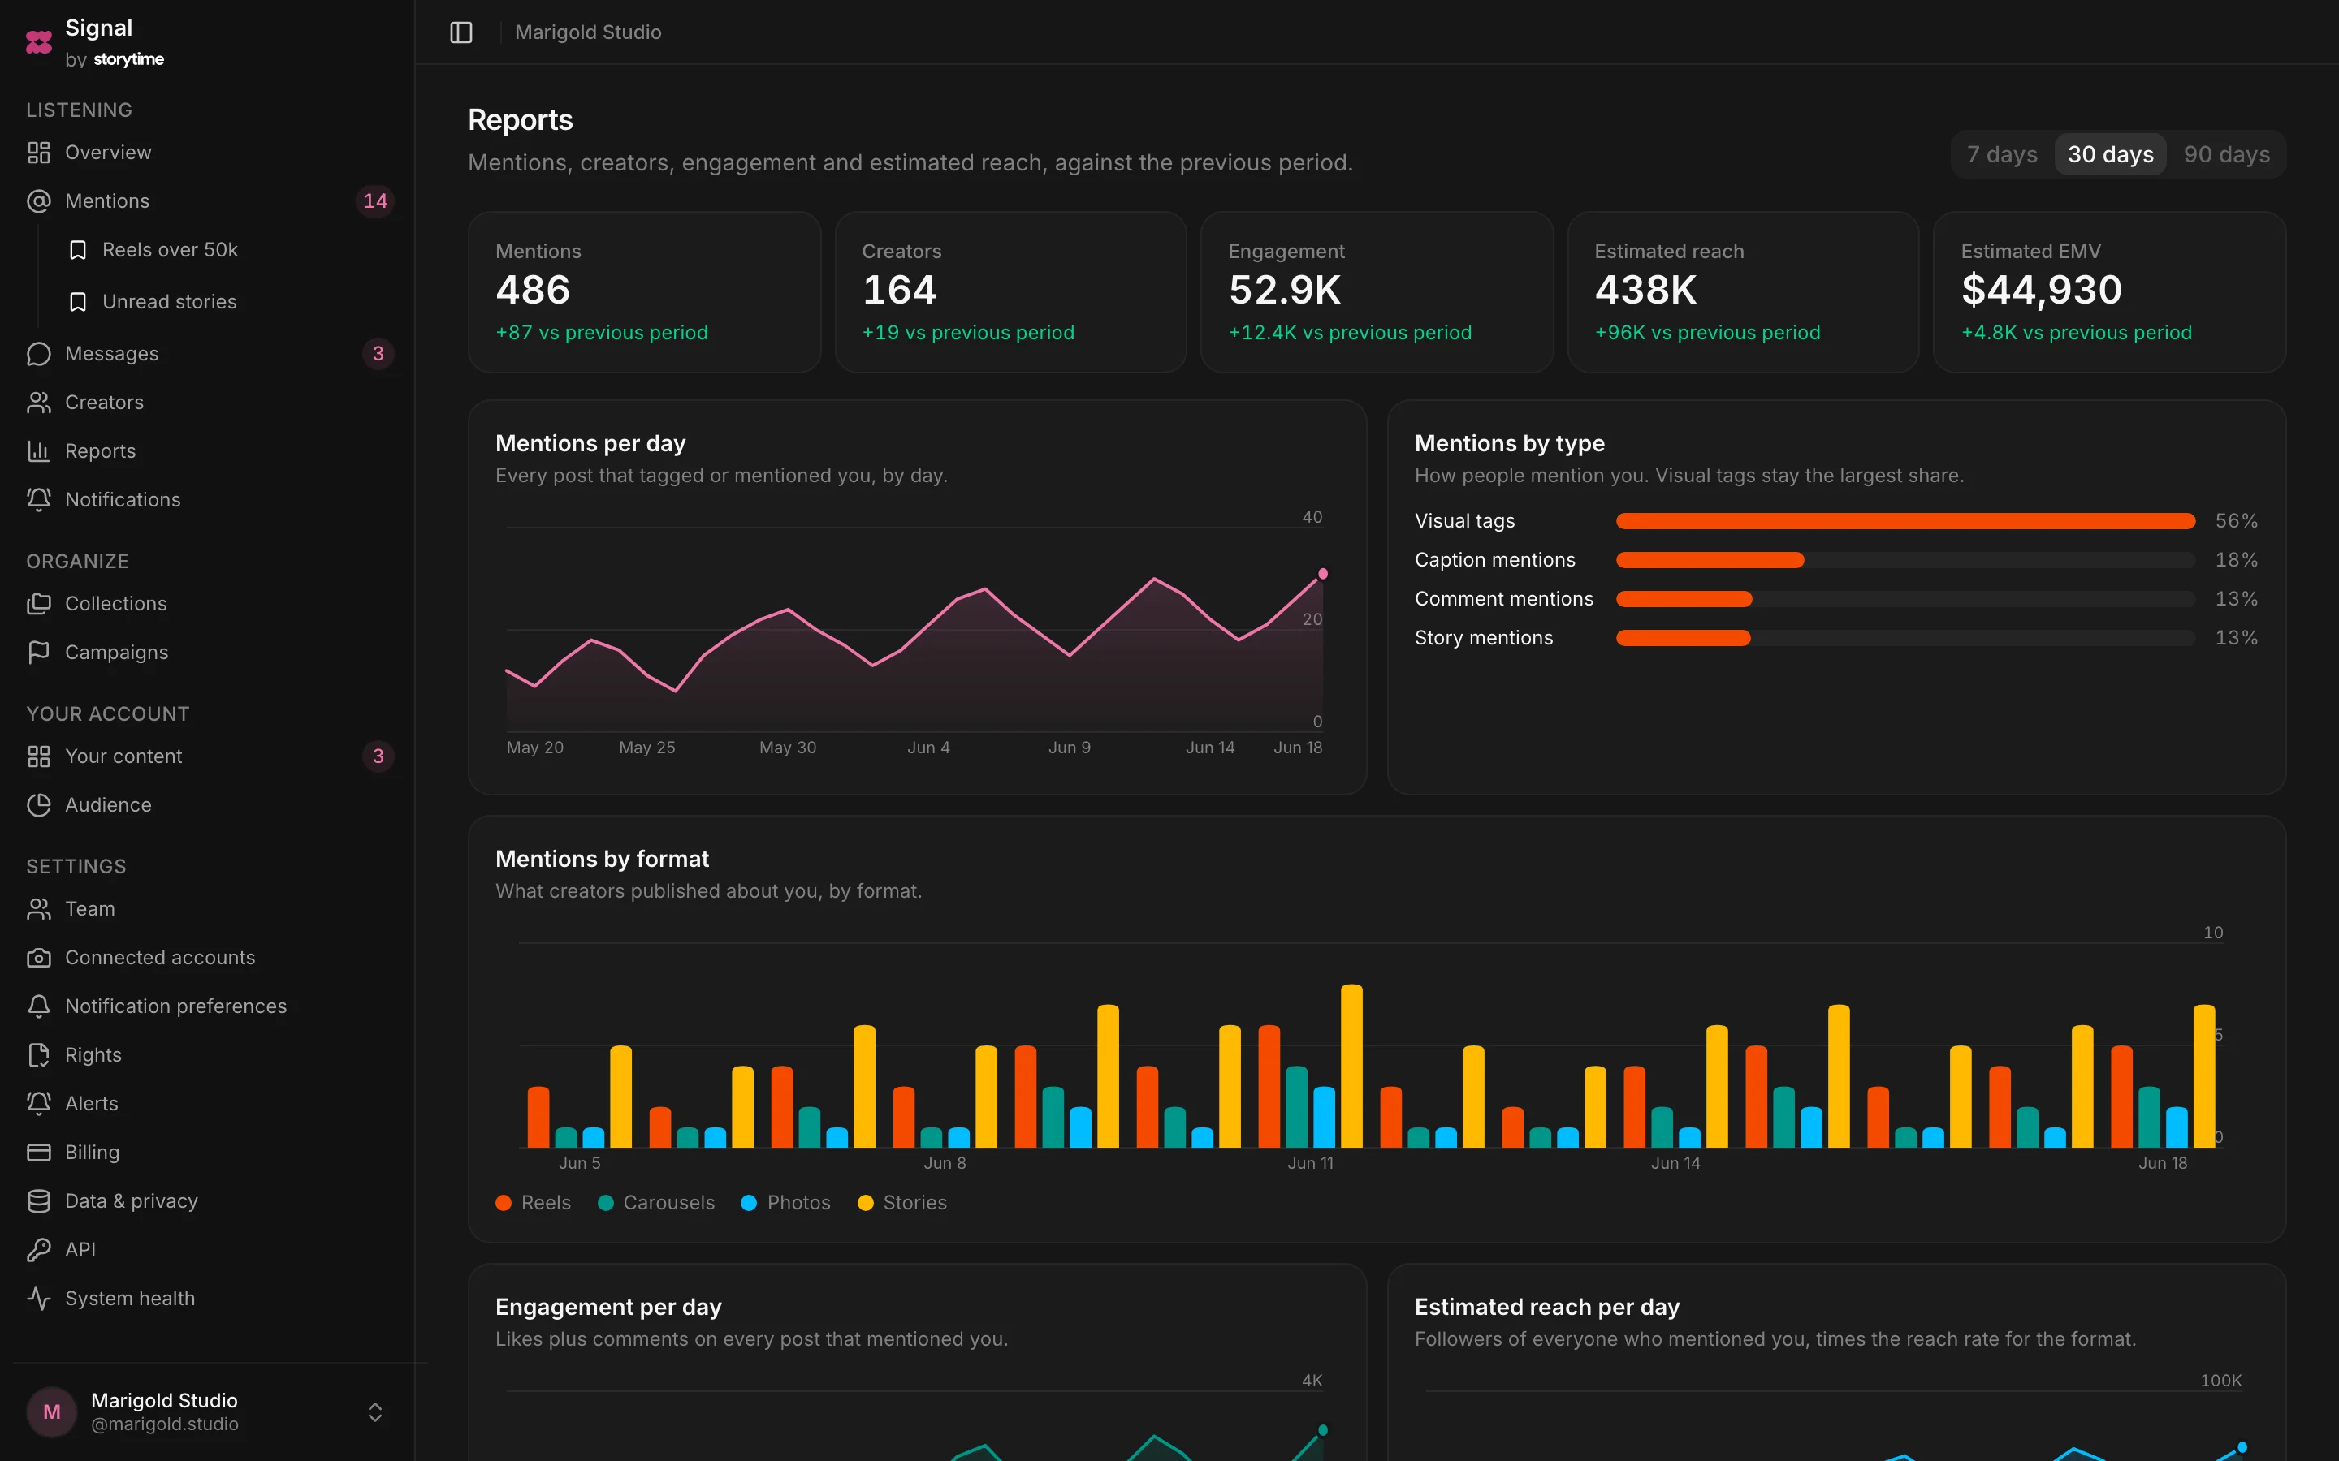Click the Estimated EMV $44,930 card
This screenshot has width=2339, height=1461.
2109,292
